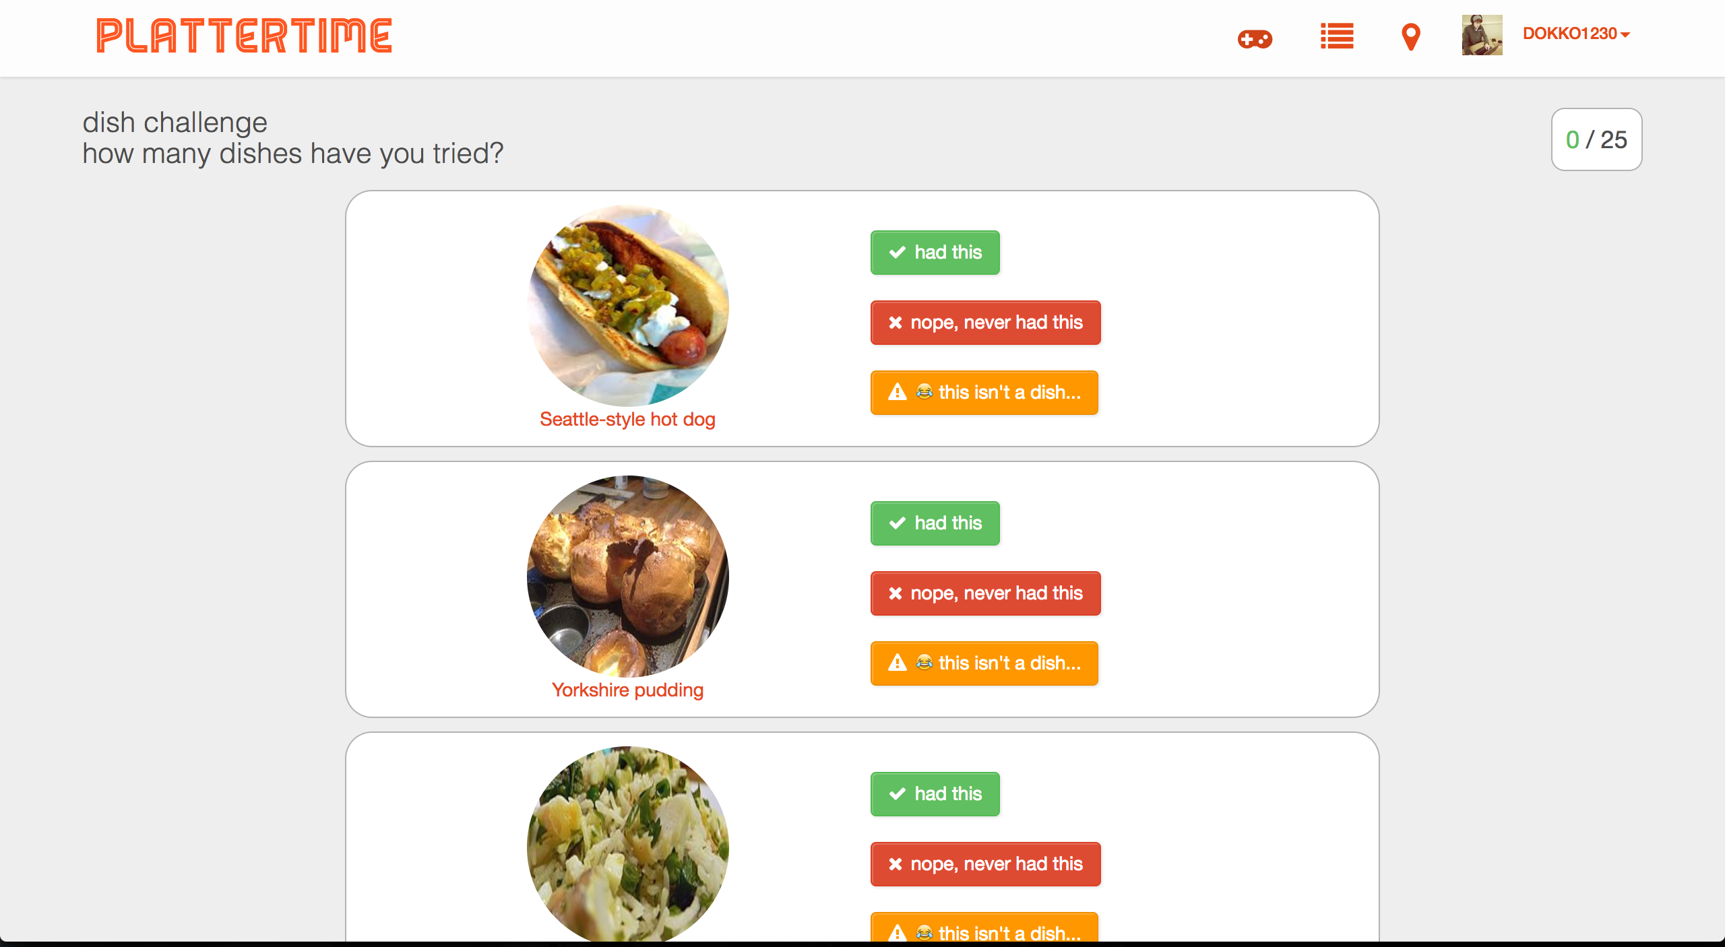The image size is (1725, 947).
Task: Open the game controller challenges icon
Action: (x=1255, y=38)
